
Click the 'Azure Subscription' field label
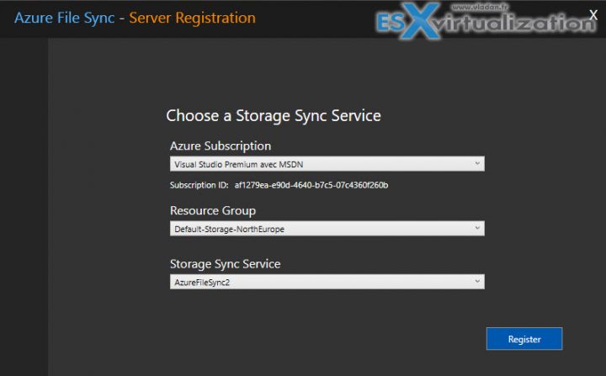pyautogui.click(x=221, y=146)
